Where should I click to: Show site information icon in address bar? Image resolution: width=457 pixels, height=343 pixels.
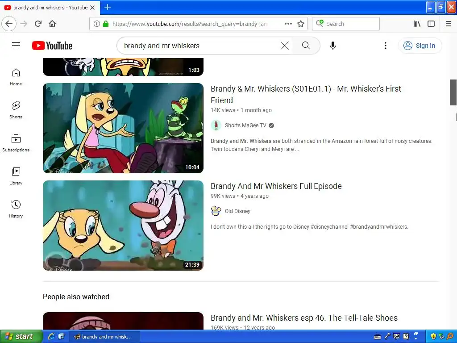click(x=97, y=24)
